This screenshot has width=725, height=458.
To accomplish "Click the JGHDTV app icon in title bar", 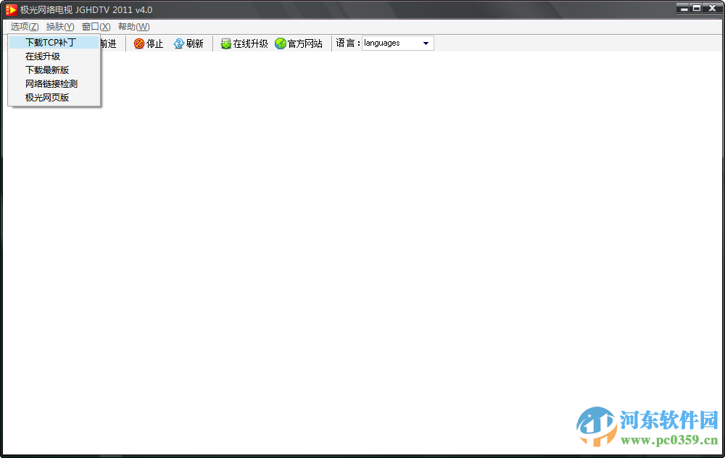I will (x=11, y=9).
